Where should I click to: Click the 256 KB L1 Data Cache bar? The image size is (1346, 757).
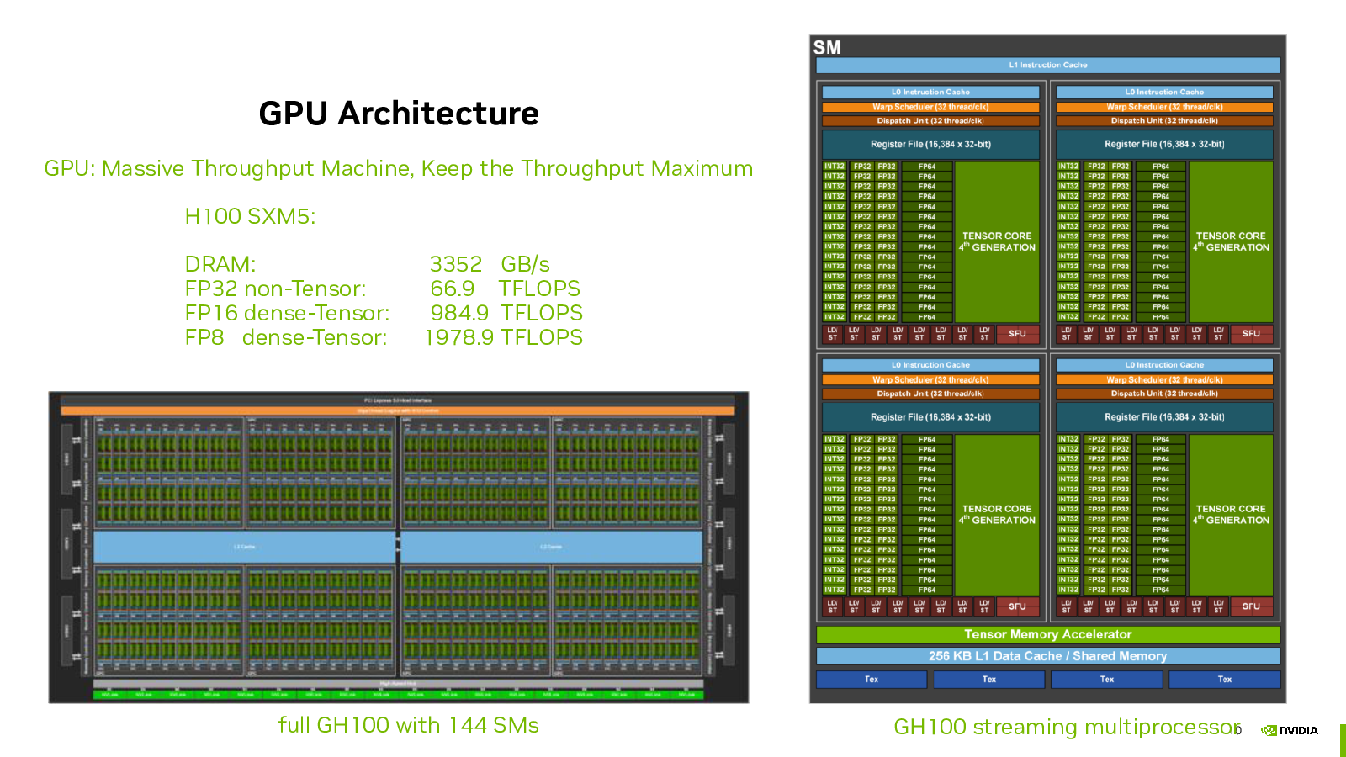coord(1048,656)
